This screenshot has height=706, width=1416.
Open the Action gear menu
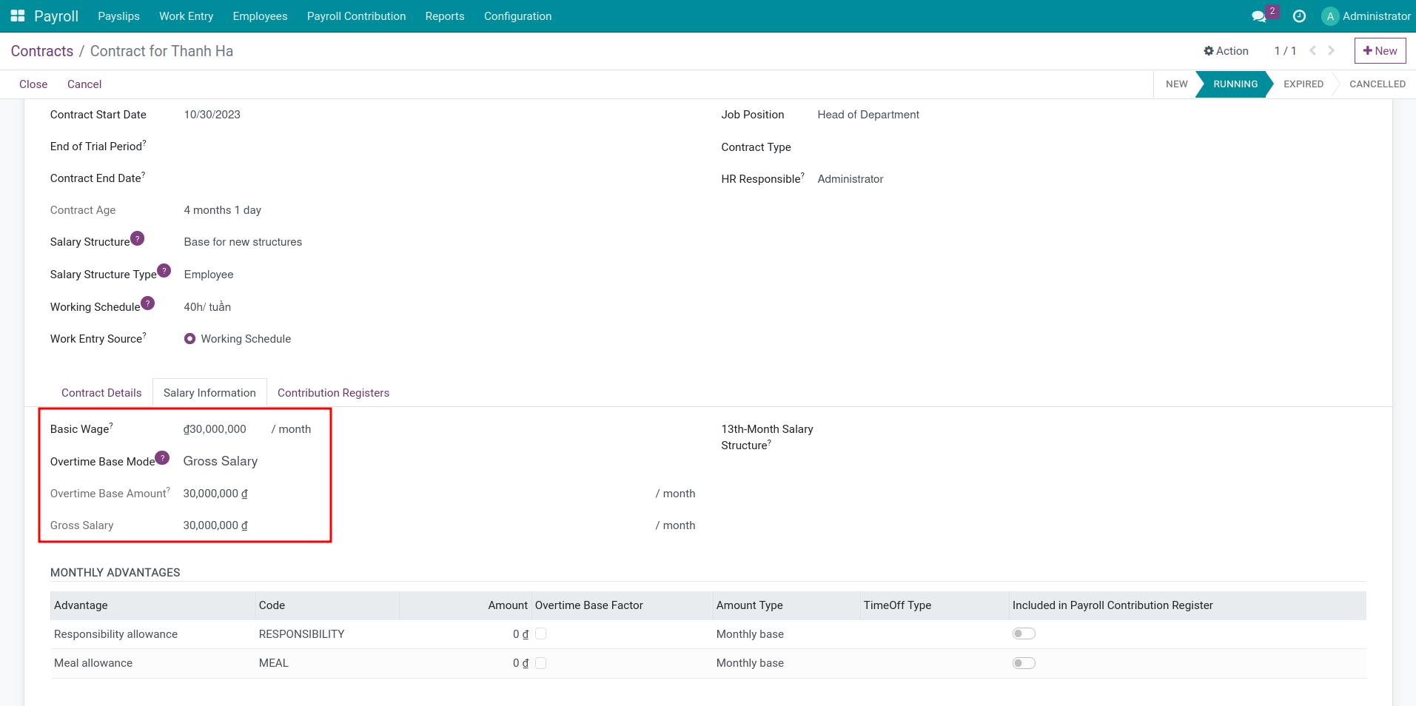pos(1226,50)
